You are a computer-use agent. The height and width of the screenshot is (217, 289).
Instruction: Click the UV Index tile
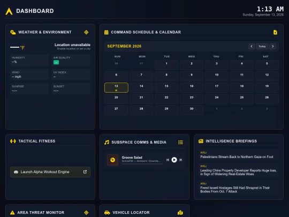[x=71, y=74]
